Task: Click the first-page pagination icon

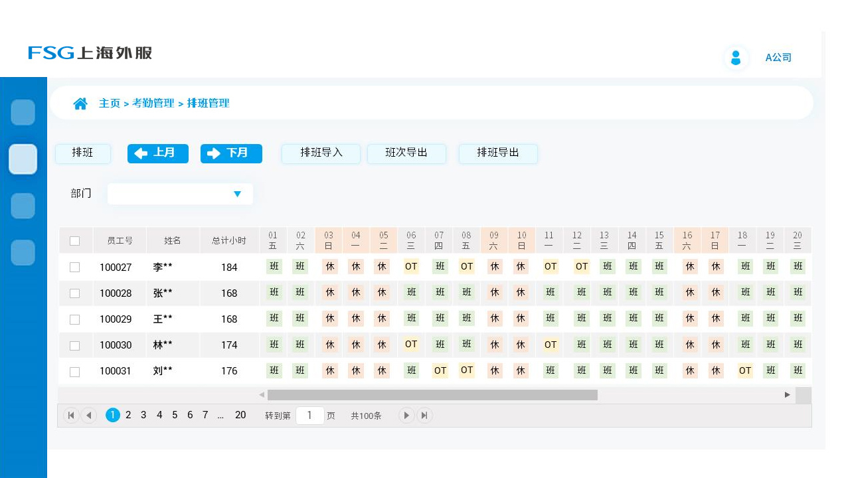Action: (71, 415)
